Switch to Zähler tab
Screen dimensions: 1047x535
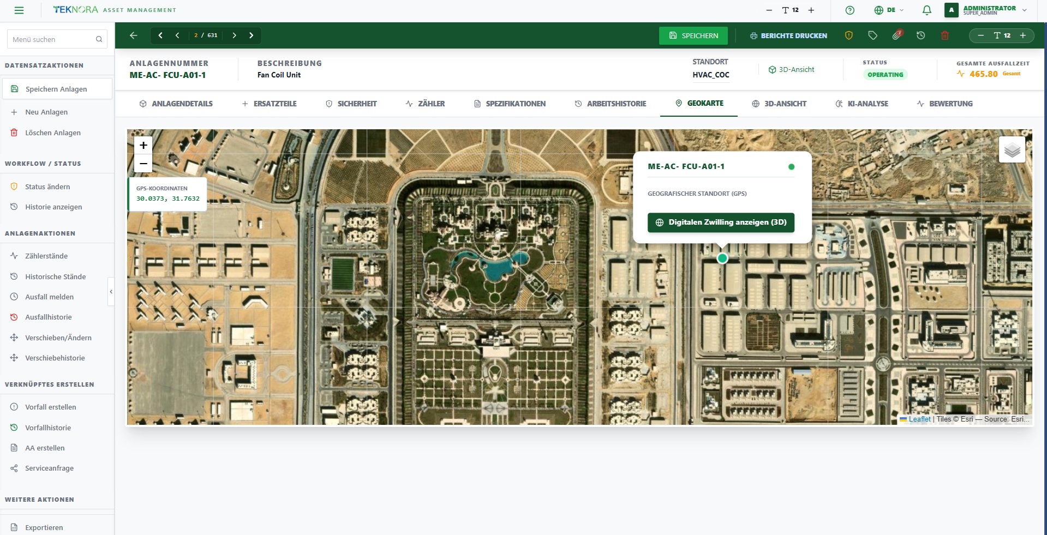425,104
